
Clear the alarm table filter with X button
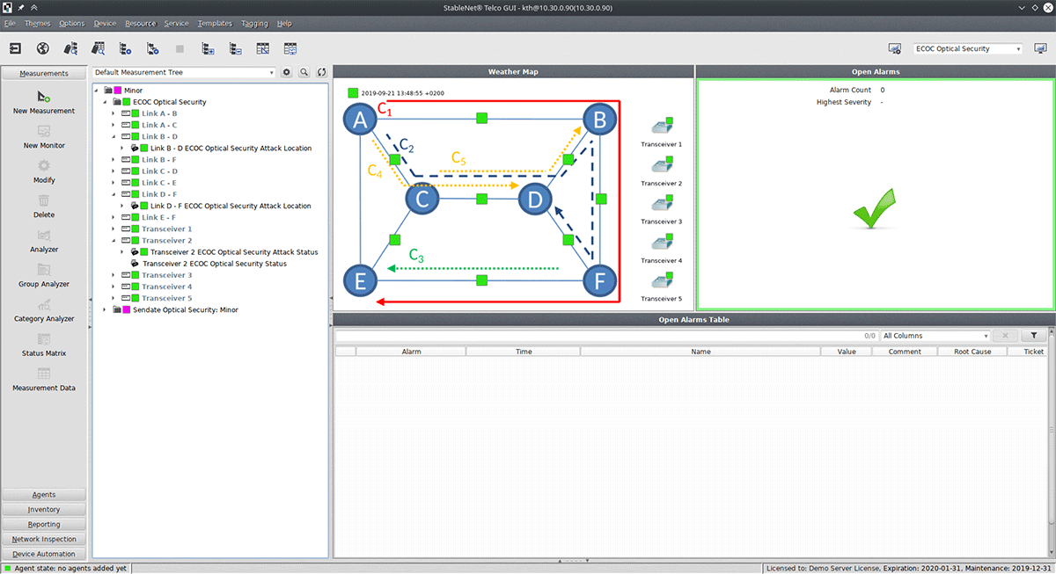point(1005,336)
